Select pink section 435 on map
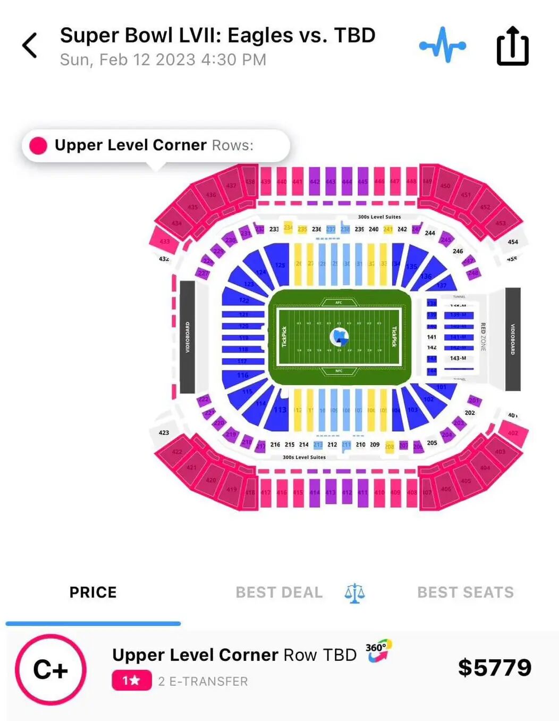559x721 pixels. pyautogui.click(x=192, y=207)
